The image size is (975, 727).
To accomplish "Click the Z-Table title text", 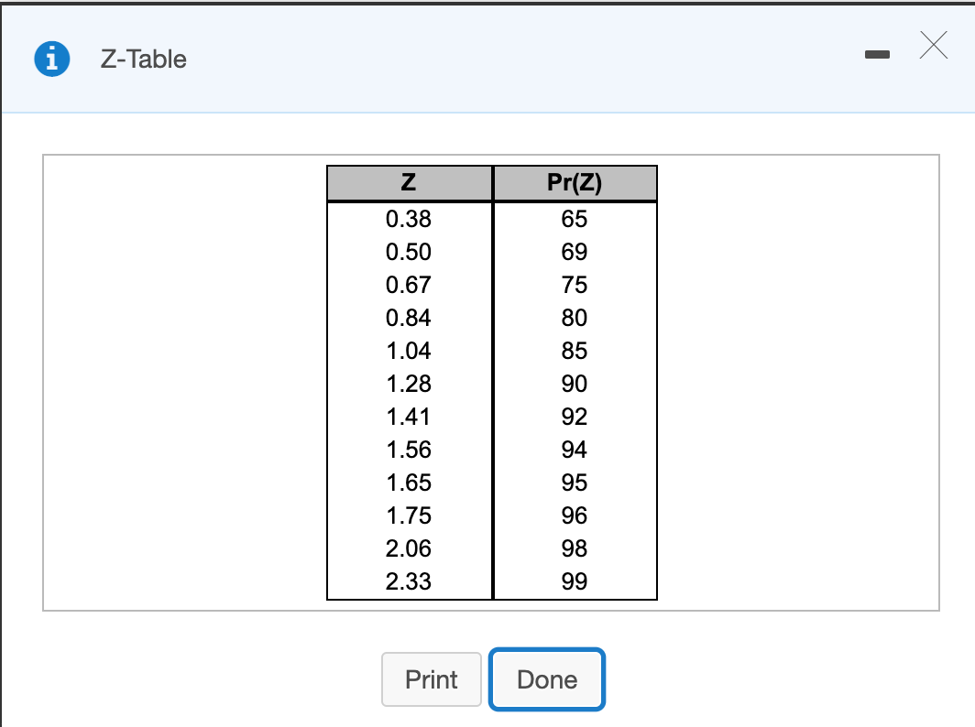I will [x=141, y=60].
